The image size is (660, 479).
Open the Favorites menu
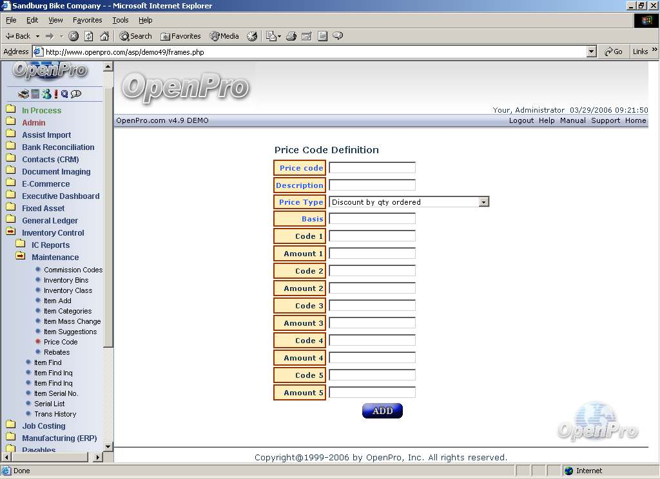click(87, 20)
